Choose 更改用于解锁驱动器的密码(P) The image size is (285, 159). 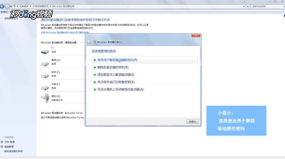click(145, 60)
